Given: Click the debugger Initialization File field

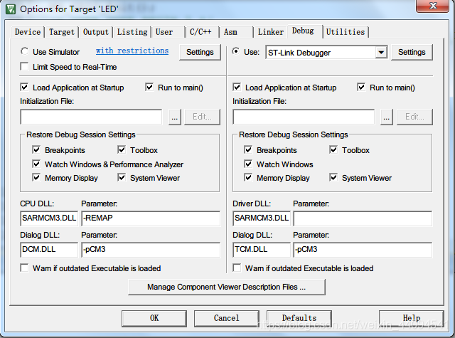Looking at the screenshot, I should tap(304, 117).
